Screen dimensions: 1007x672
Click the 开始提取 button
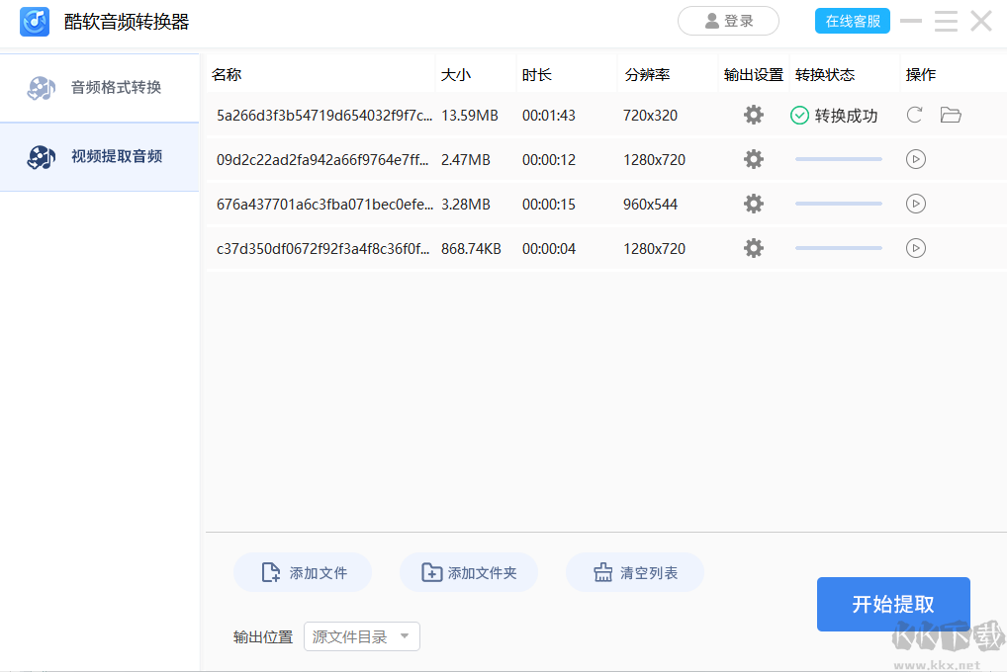(x=892, y=604)
